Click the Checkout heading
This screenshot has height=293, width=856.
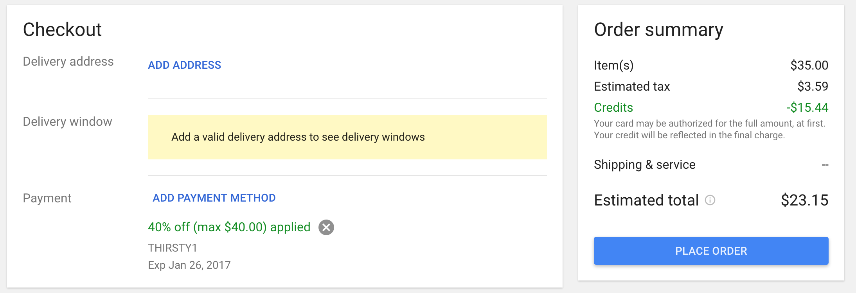62,30
